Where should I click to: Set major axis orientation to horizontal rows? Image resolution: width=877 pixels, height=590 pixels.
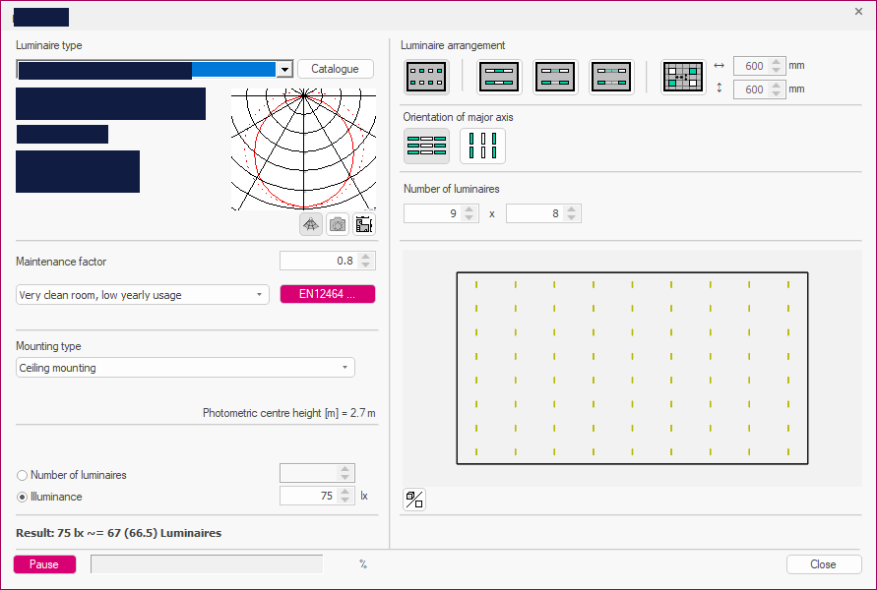426,146
